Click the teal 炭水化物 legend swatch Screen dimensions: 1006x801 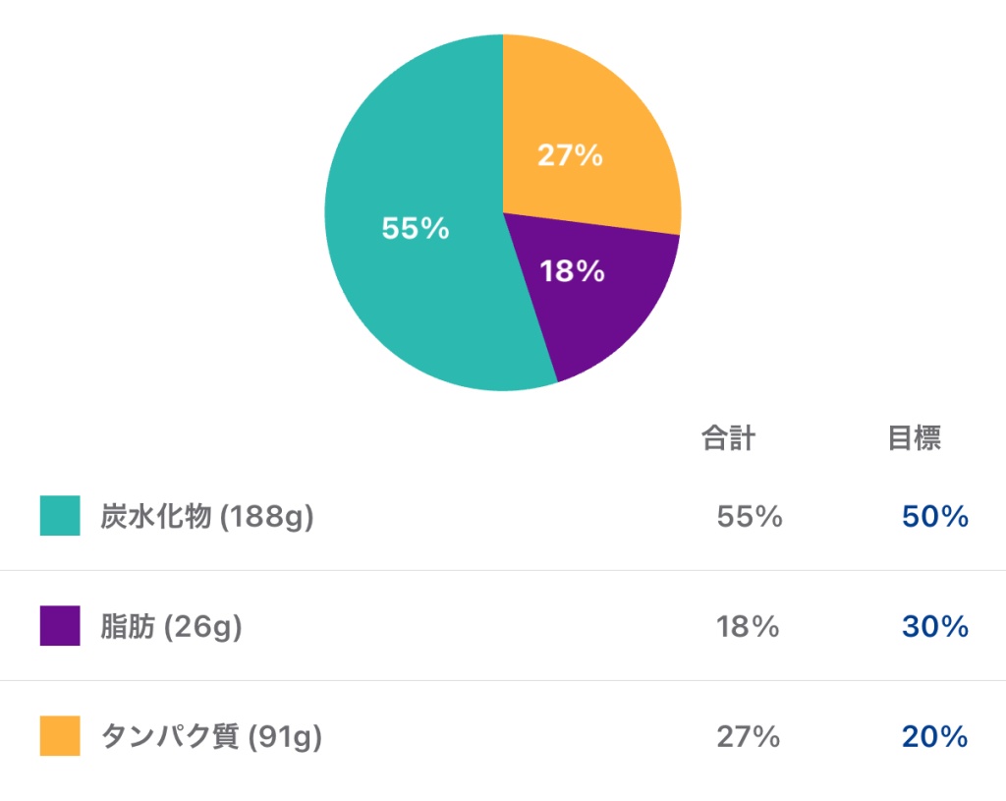(60, 516)
